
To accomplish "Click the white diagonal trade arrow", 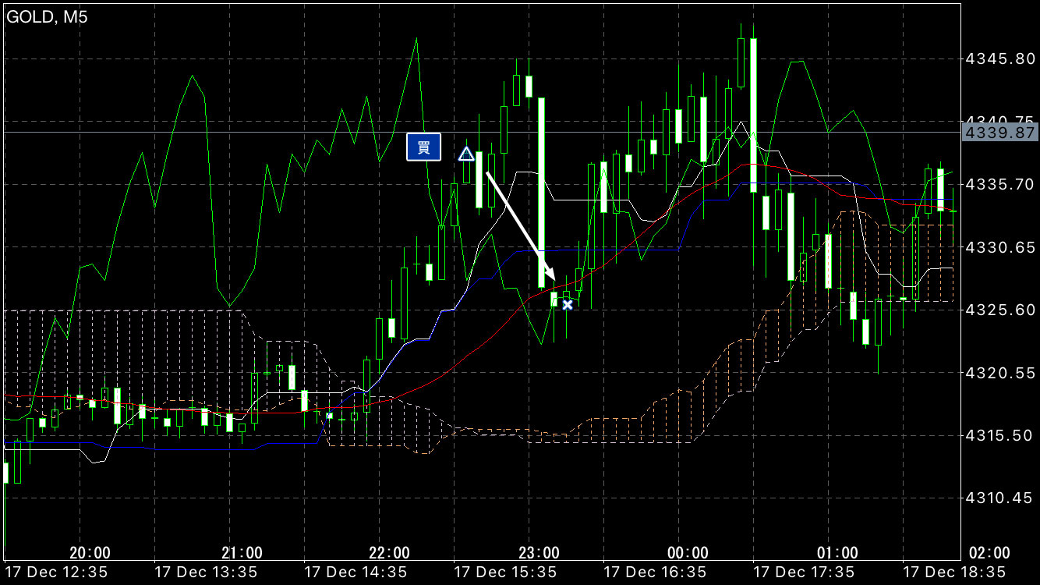I will [520, 225].
